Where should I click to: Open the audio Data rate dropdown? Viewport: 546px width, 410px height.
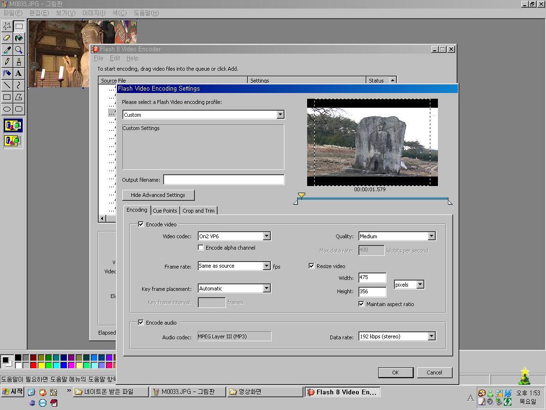(x=431, y=336)
